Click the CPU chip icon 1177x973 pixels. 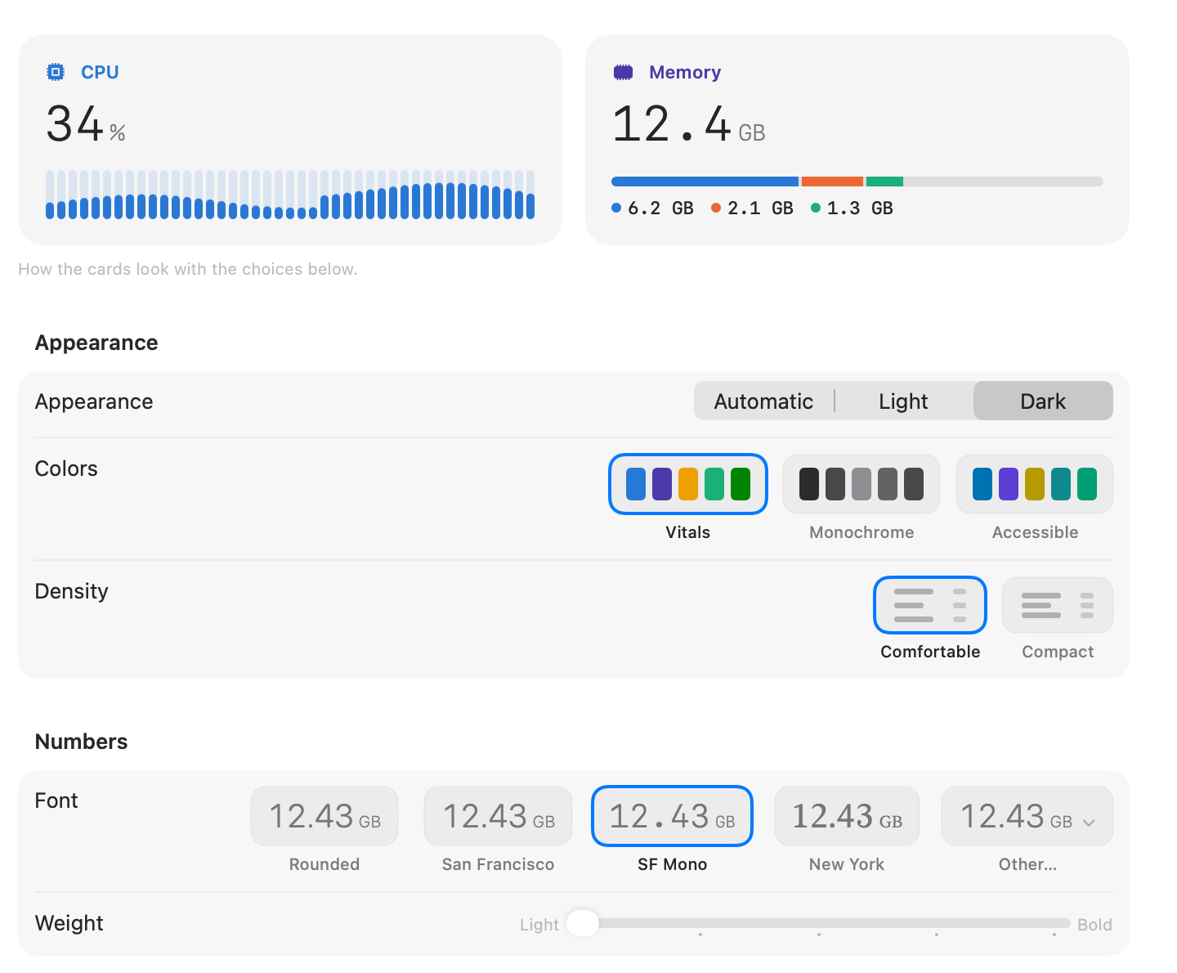pos(56,72)
